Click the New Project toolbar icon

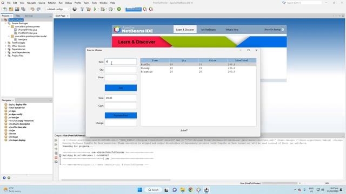11,9
